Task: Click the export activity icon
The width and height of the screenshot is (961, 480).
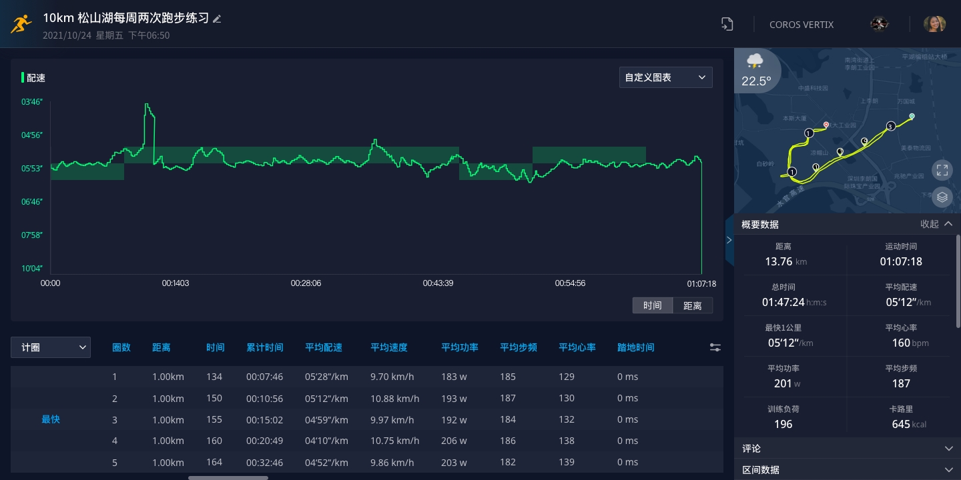Action: 727,24
